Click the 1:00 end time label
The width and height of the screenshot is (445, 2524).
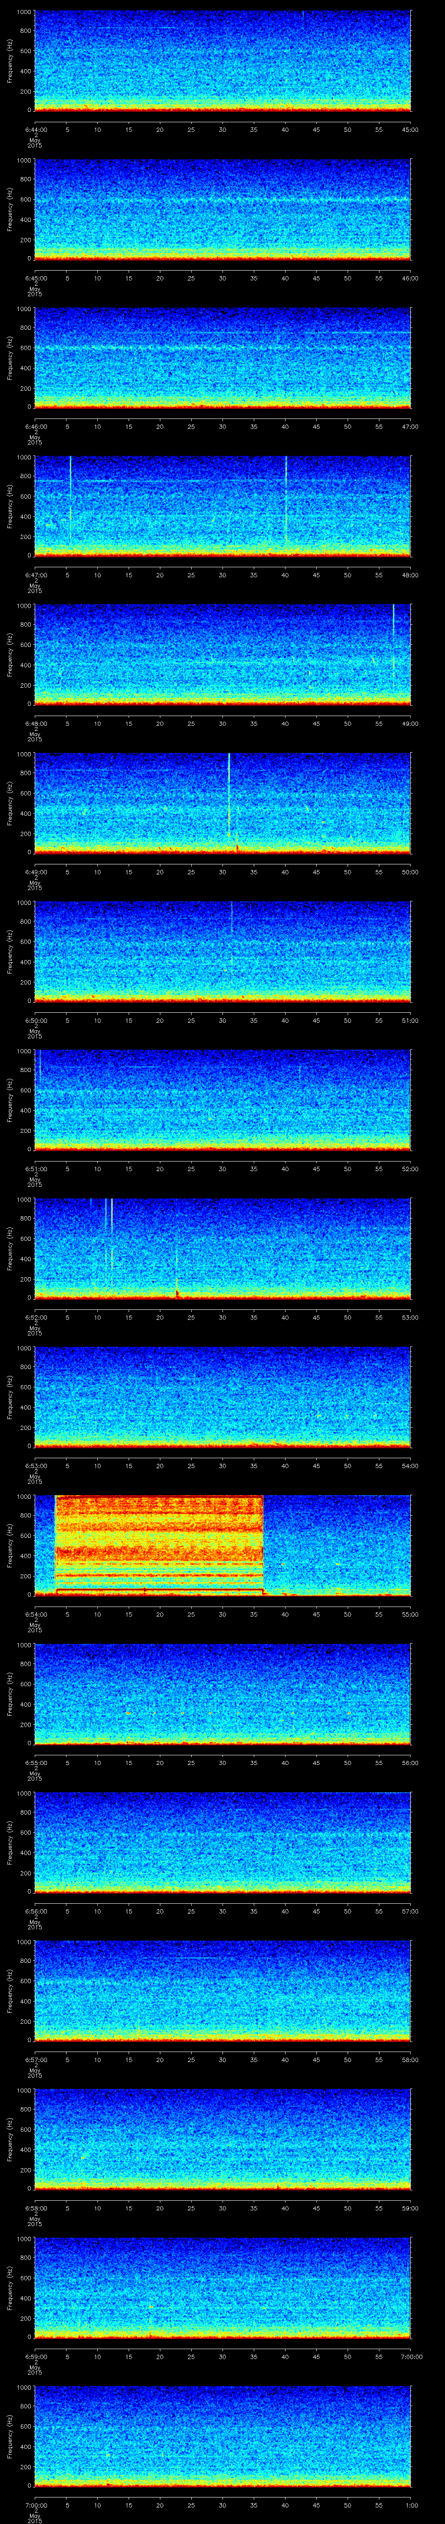[x=412, y=2504]
